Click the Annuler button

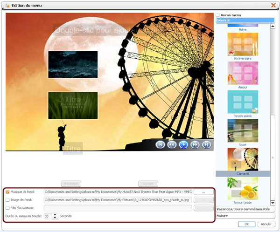pyautogui.click(x=266, y=224)
